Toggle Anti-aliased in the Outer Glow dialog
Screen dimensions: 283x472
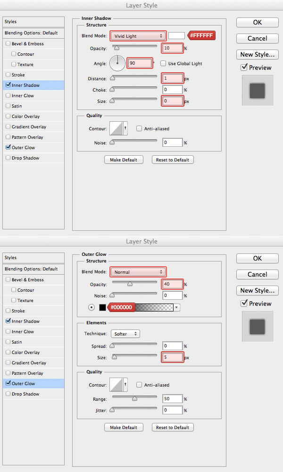point(139,385)
